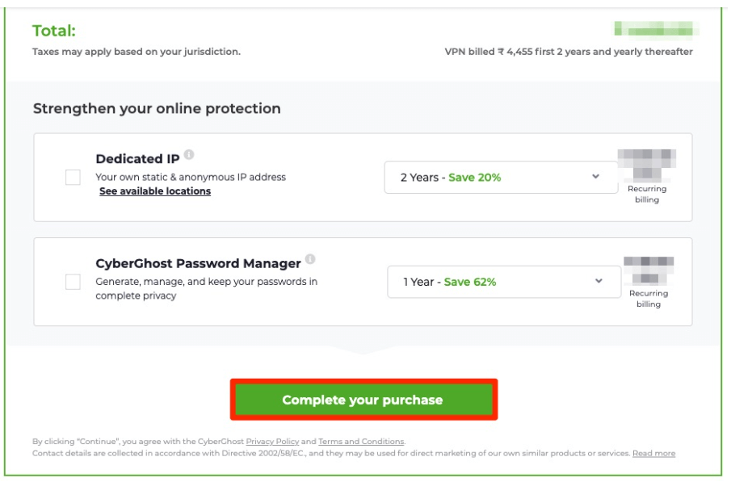Click the Complete your purchase button
Viewport: 731px width, 482px height.
coord(363,400)
